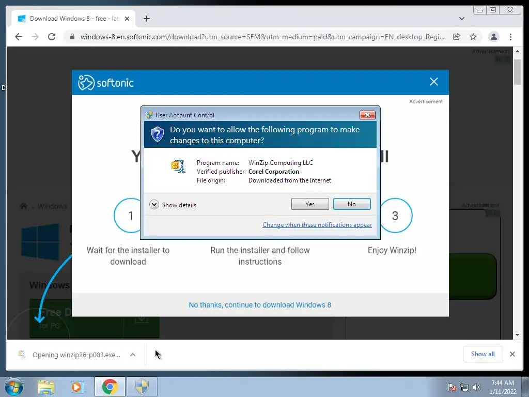Open Chrome profile avatar

point(493,37)
